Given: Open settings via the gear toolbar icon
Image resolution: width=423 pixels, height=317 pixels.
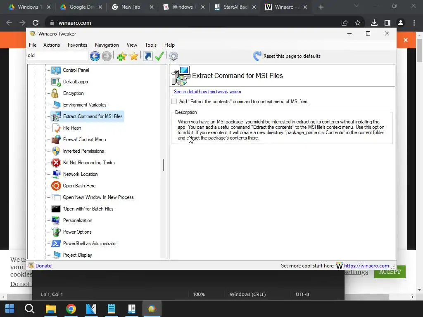Looking at the screenshot, I should click(173, 56).
